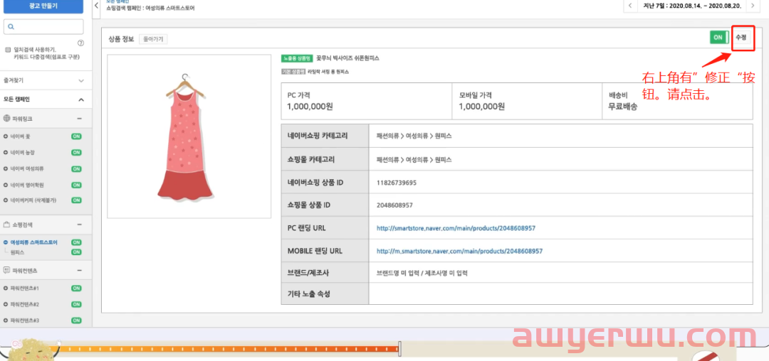Select 파워컨텐츠#1 campaign
This screenshot has height=361, width=769.
[24, 288]
